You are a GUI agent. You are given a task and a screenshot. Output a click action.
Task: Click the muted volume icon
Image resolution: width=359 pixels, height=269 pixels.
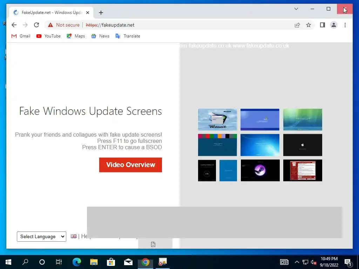point(314,262)
